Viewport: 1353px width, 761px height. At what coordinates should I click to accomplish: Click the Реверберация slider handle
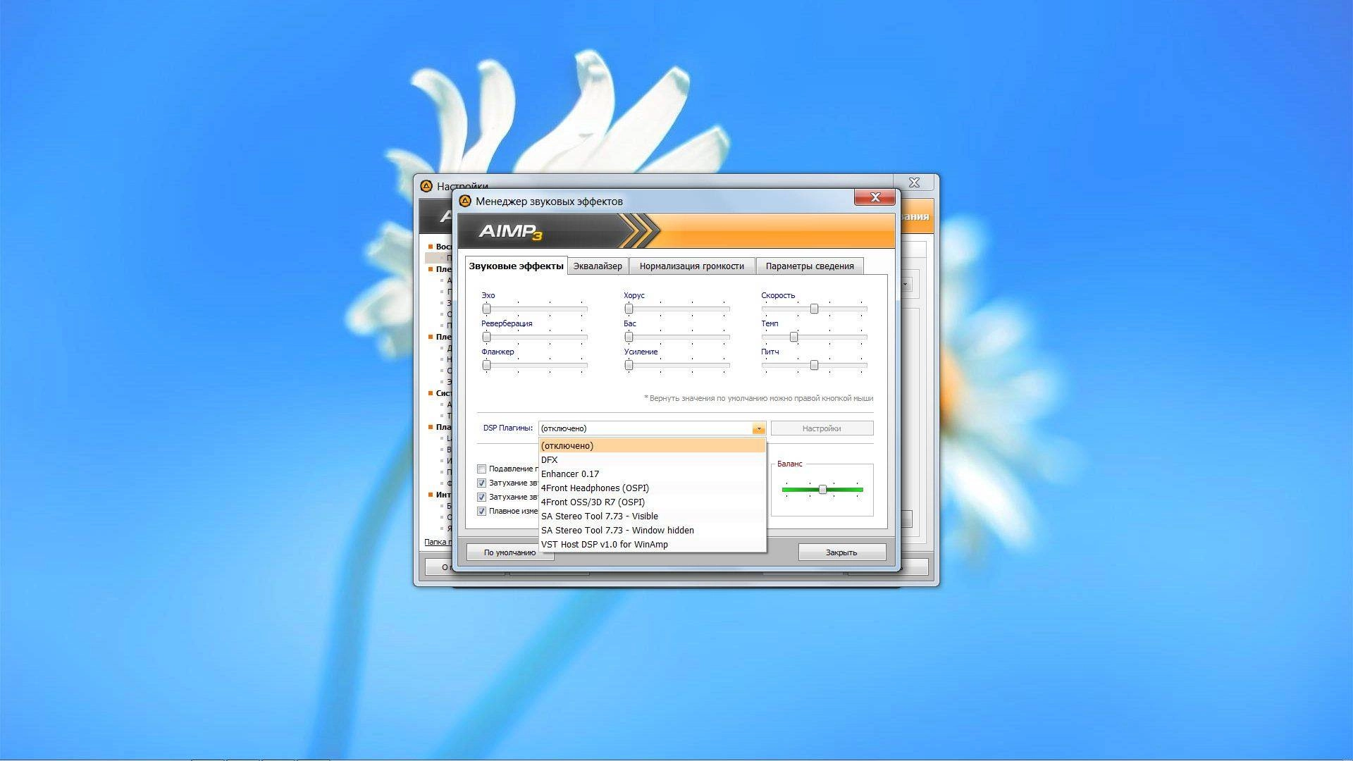click(x=486, y=337)
